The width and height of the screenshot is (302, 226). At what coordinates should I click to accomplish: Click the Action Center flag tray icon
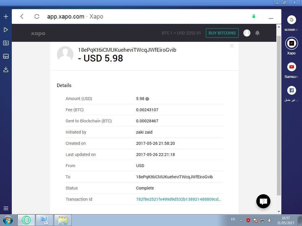tap(255, 220)
